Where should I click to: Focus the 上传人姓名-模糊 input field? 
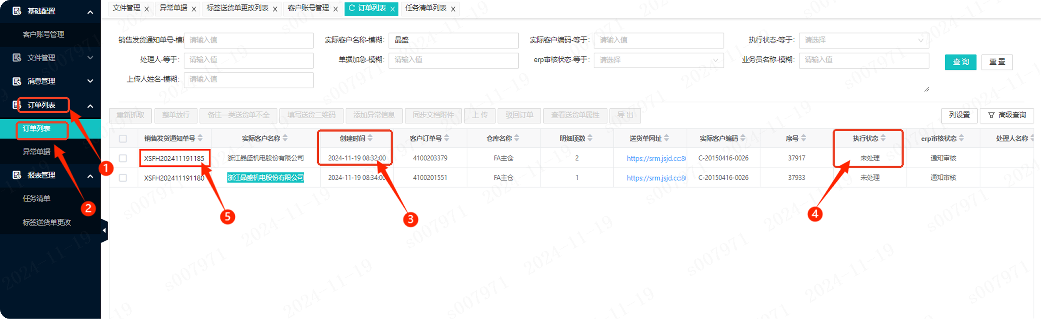click(249, 80)
